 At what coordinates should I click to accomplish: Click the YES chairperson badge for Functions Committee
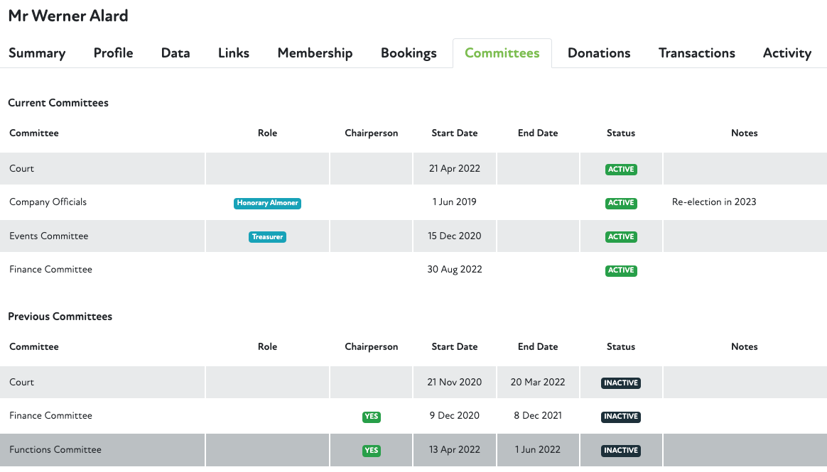pyautogui.click(x=371, y=451)
